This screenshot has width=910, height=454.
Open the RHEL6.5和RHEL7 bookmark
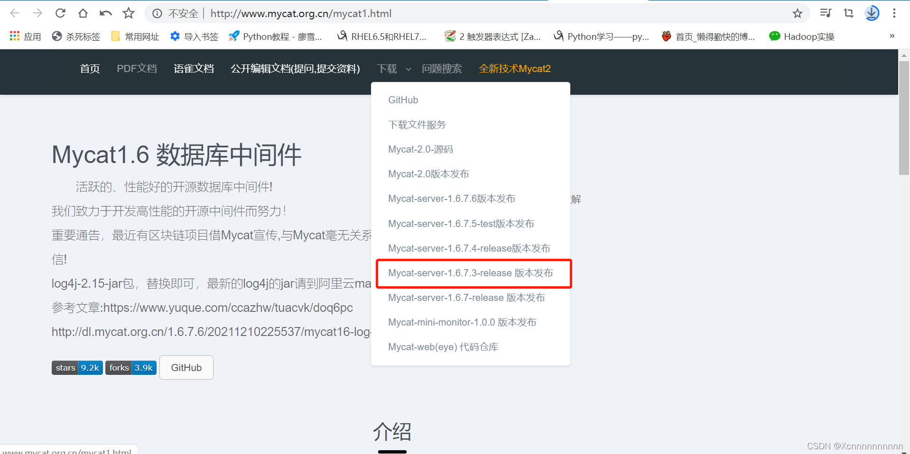[x=382, y=36]
